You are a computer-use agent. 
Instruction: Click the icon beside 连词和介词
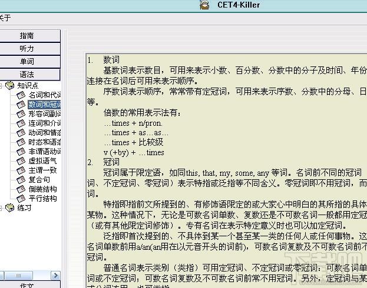(x=21, y=123)
